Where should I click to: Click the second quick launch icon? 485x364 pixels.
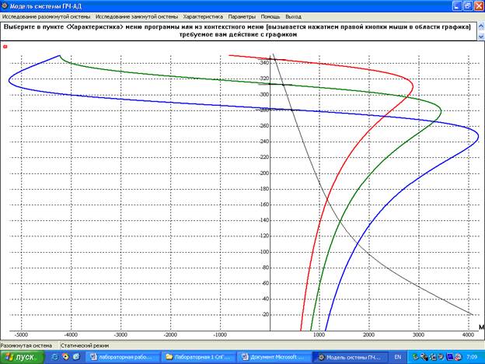66,357
